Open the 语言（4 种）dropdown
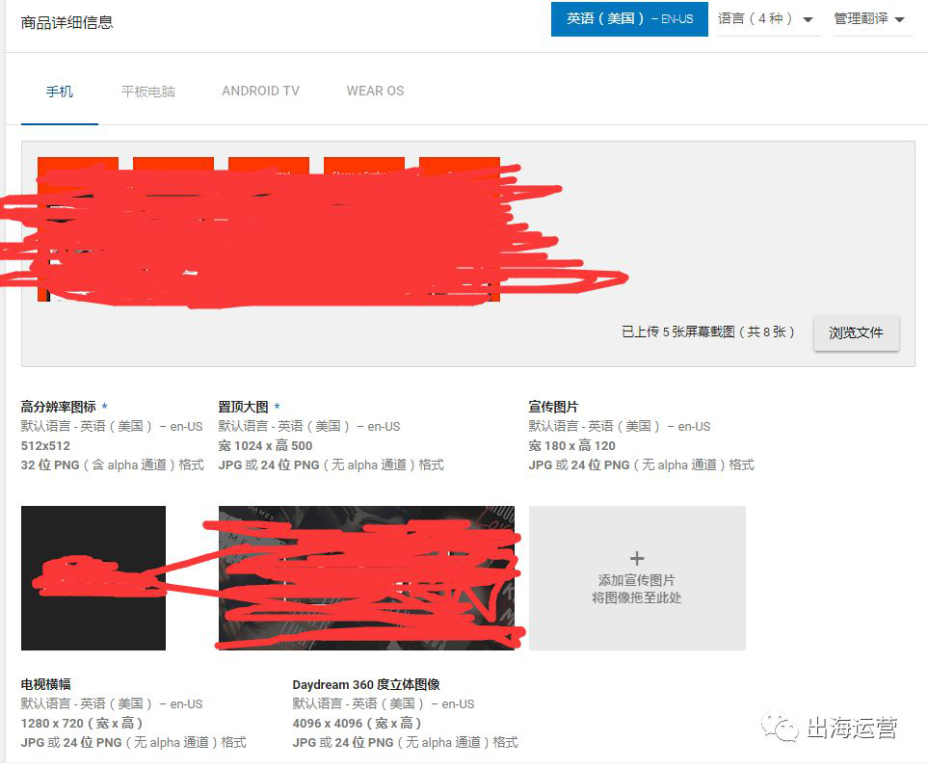Screen dimensions: 928x769 pyautogui.click(x=766, y=19)
